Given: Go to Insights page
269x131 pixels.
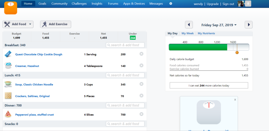Looking at the screenshot, I should [97, 4].
